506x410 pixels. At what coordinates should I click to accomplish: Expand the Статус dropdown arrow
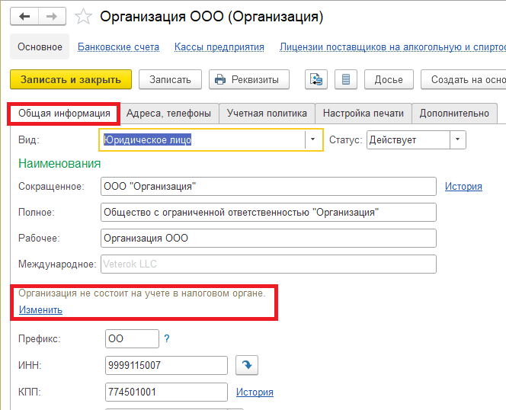point(457,139)
